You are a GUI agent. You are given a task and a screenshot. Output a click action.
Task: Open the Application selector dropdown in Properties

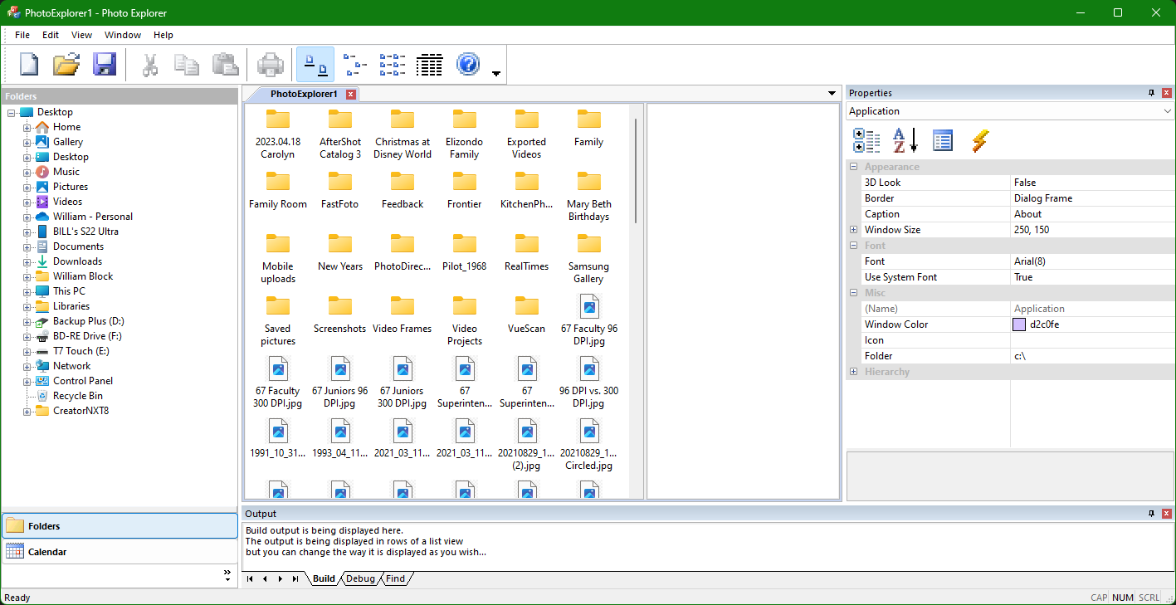coord(1168,110)
